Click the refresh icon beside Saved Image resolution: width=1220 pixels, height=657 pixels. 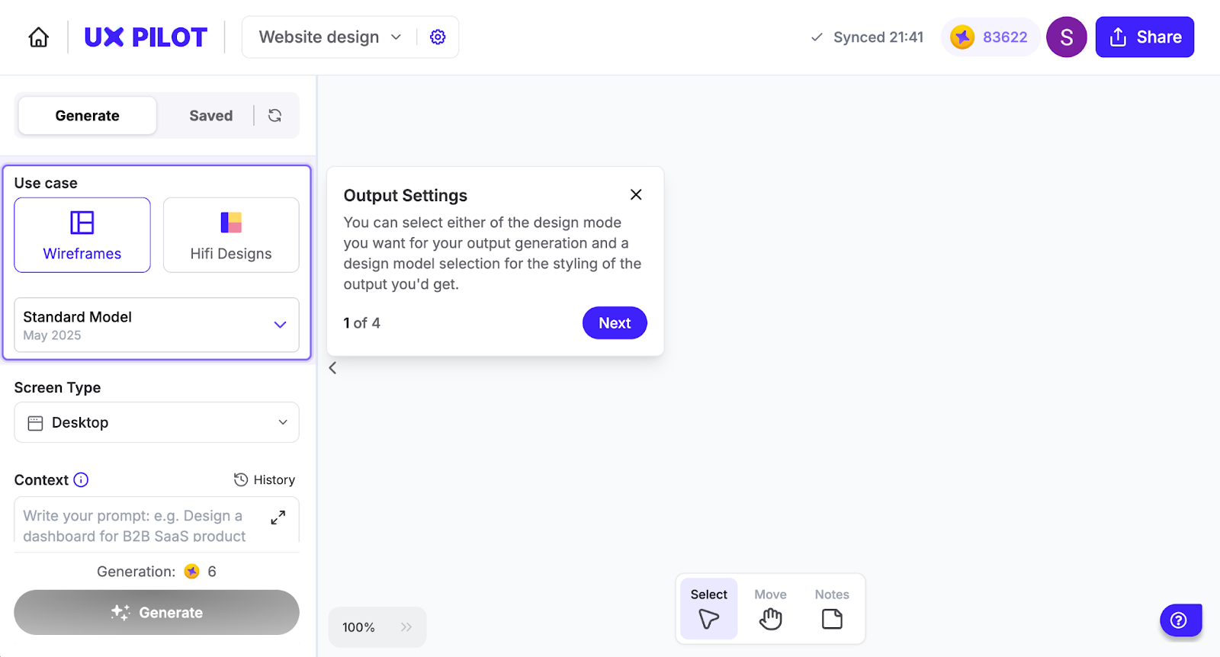click(x=275, y=116)
